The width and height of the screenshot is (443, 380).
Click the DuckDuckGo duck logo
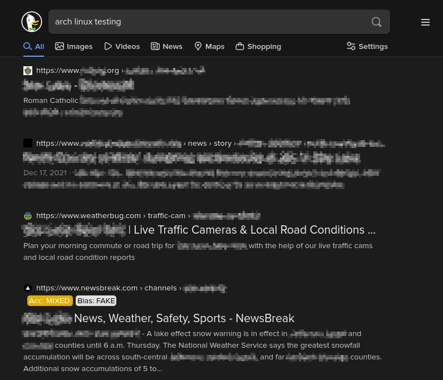(32, 22)
